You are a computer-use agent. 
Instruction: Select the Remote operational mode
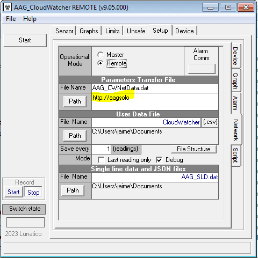(x=100, y=63)
